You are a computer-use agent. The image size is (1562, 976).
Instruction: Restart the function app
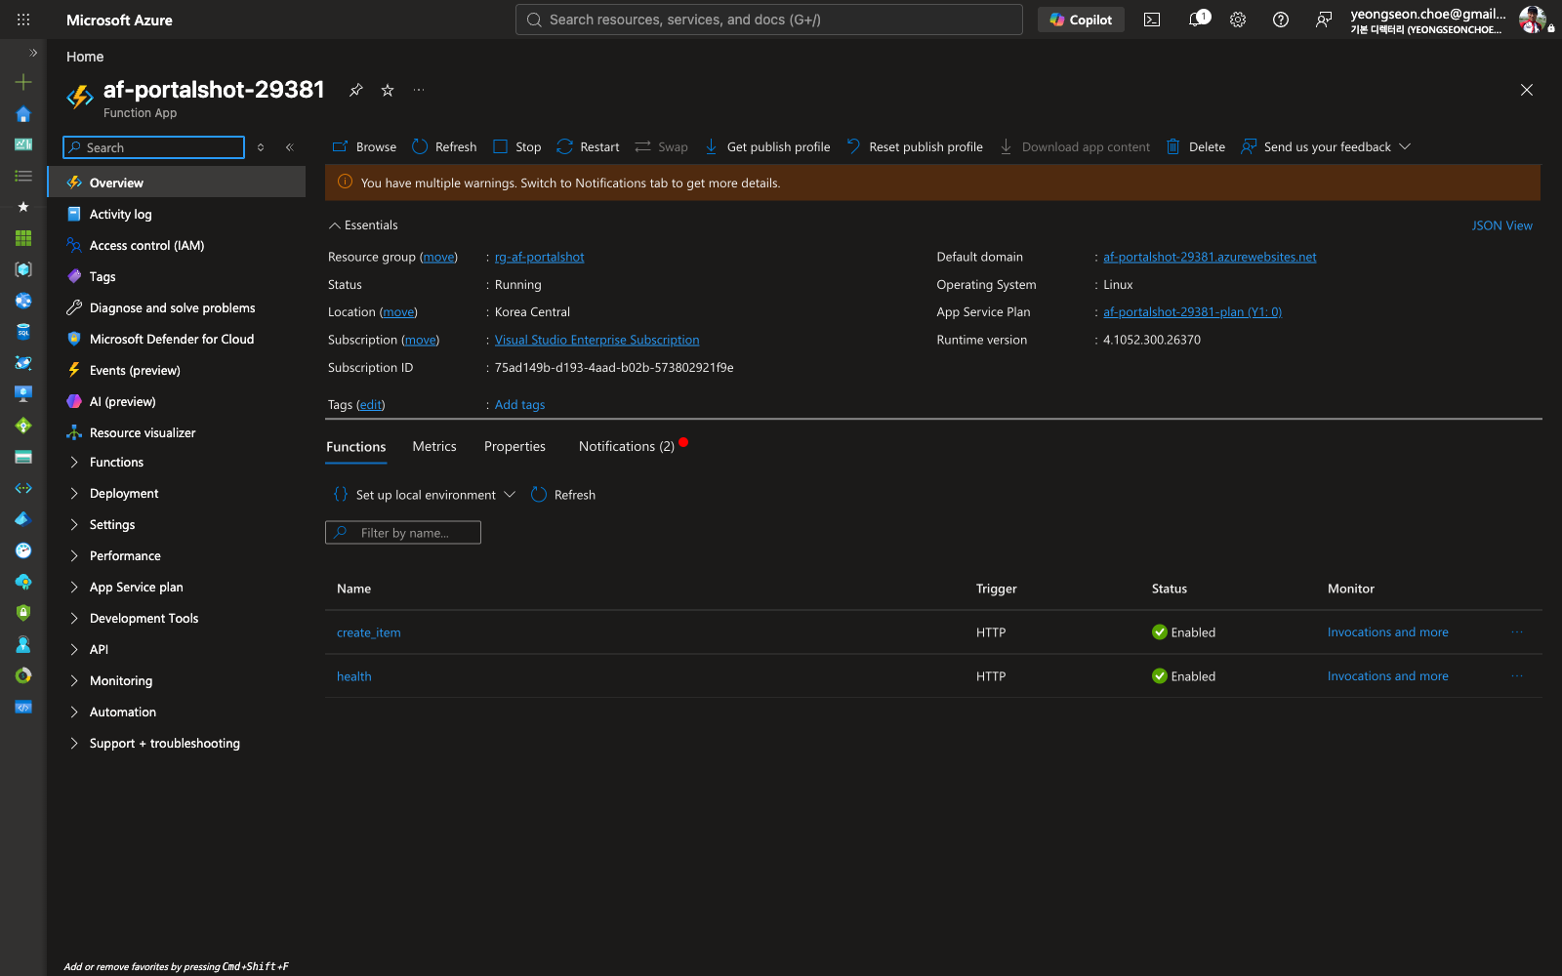588,147
